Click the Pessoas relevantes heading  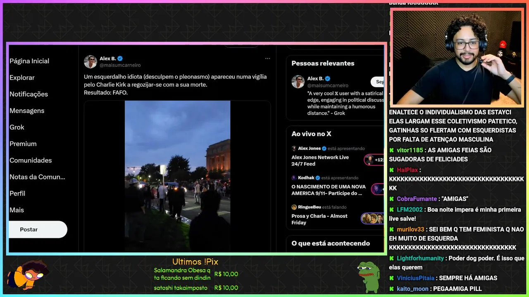click(323, 63)
